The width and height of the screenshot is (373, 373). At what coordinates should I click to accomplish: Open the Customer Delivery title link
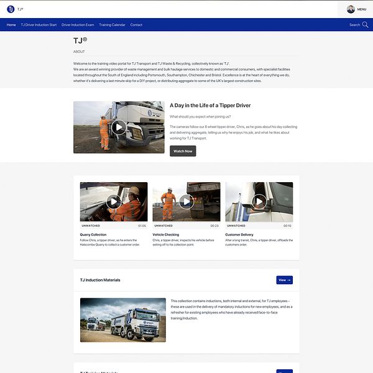(239, 234)
